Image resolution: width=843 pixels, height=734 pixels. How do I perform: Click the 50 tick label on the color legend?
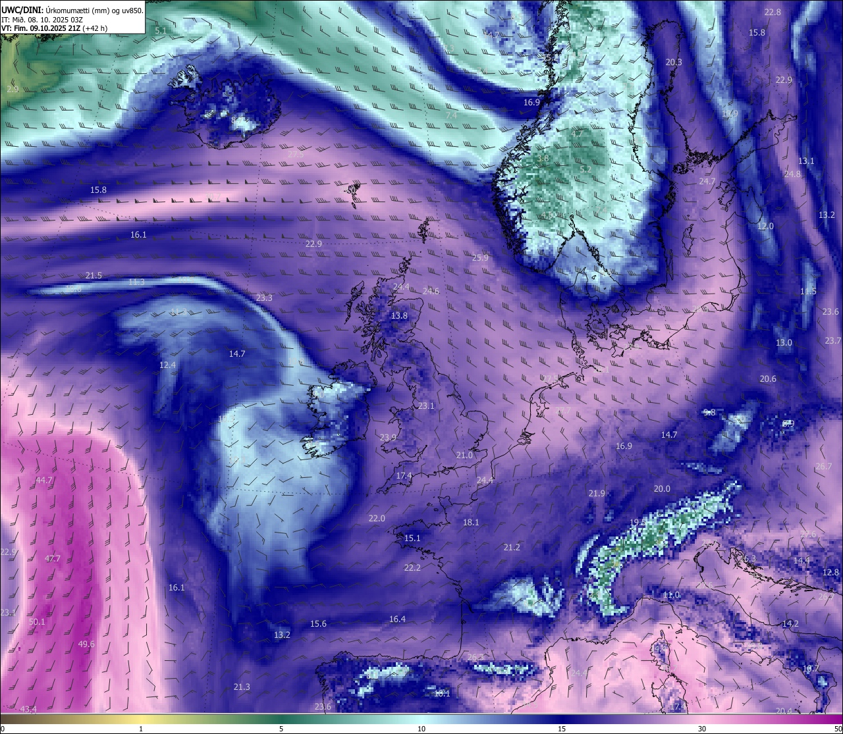(x=838, y=729)
